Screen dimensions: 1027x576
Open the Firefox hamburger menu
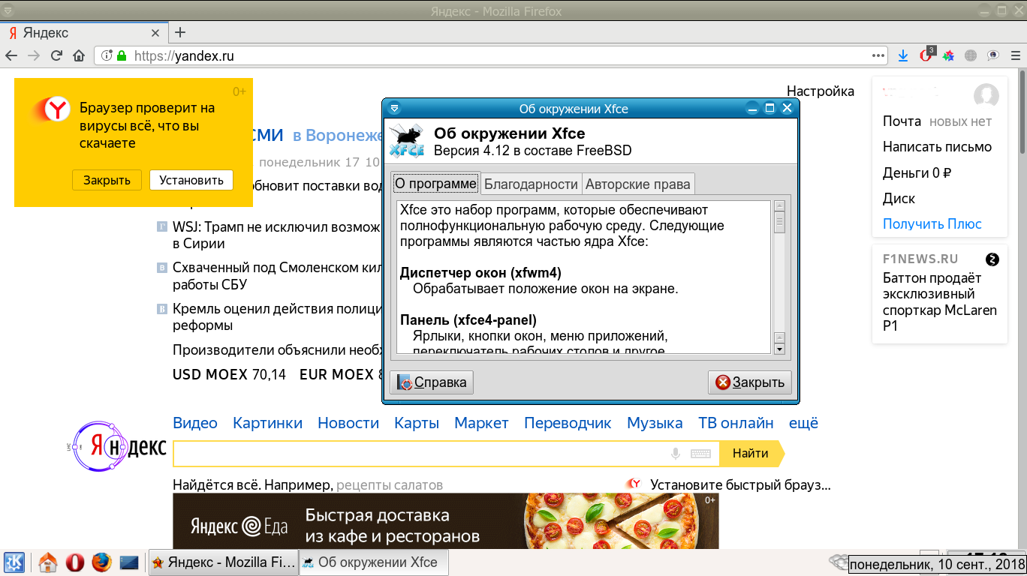tap(1016, 55)
